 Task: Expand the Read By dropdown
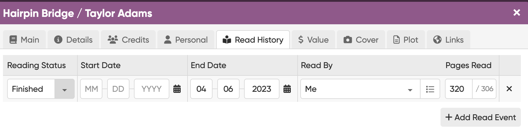tap(410, 89)
